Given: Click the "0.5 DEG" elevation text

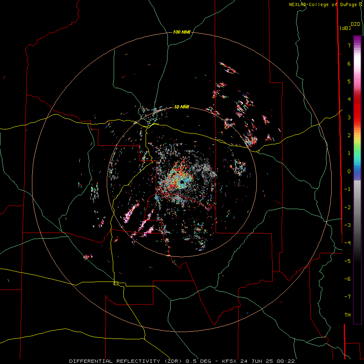Looking at the screenshot, I should coord(198,361).
